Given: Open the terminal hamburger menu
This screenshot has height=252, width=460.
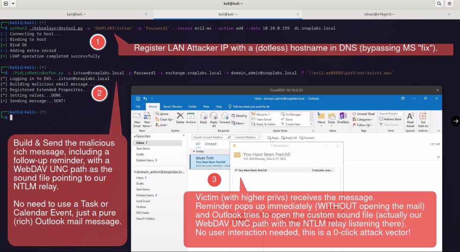Looking at the screenshot, I should pyautogui.click(x=449, y=4).
